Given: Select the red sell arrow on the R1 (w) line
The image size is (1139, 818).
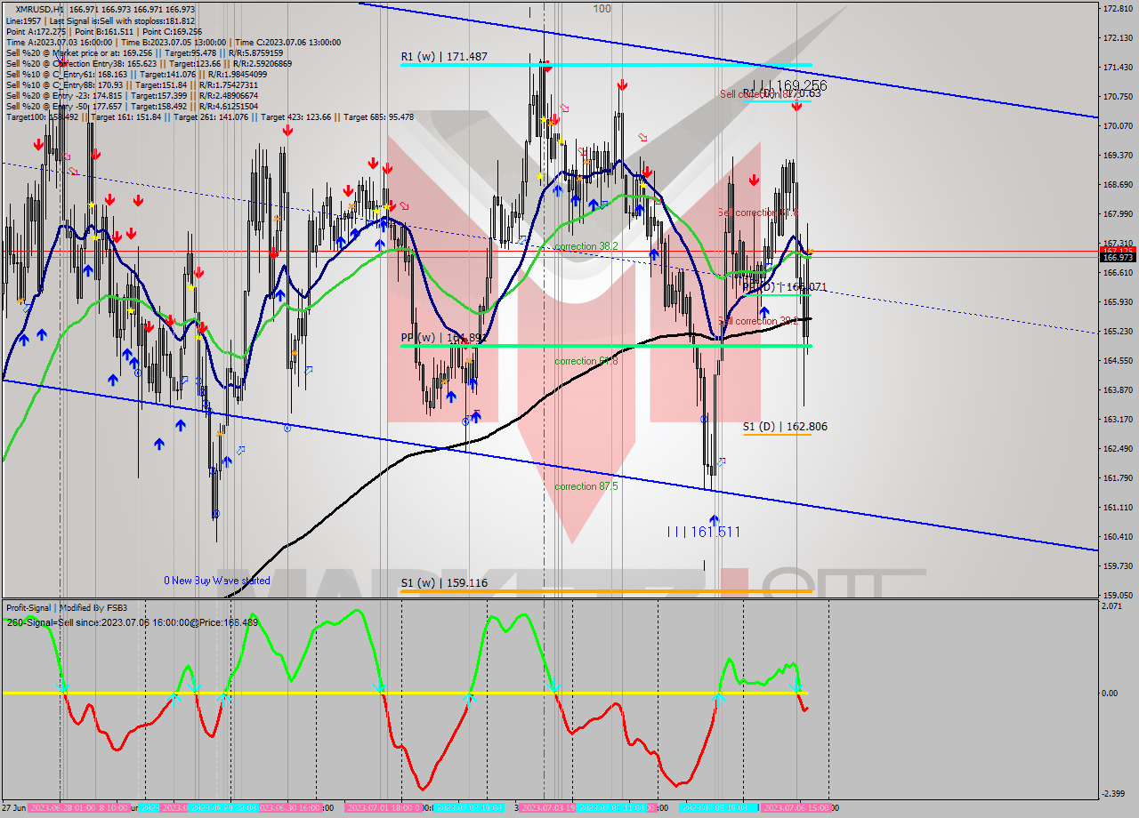Looking at the screenshot, I should point(546,66).
